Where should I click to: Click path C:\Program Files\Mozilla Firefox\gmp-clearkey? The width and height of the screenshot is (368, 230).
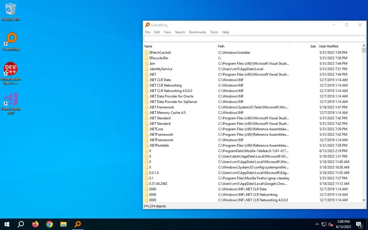(x=254, y=178)
